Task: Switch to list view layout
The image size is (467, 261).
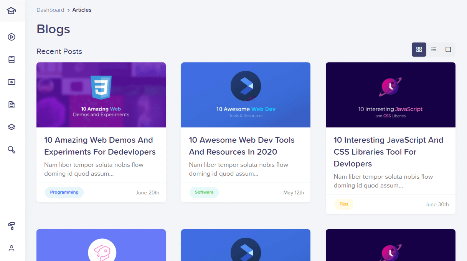Action: point(434,49)
